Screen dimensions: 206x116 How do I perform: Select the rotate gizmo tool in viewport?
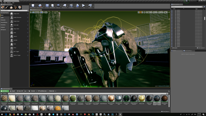coord(140,12)
